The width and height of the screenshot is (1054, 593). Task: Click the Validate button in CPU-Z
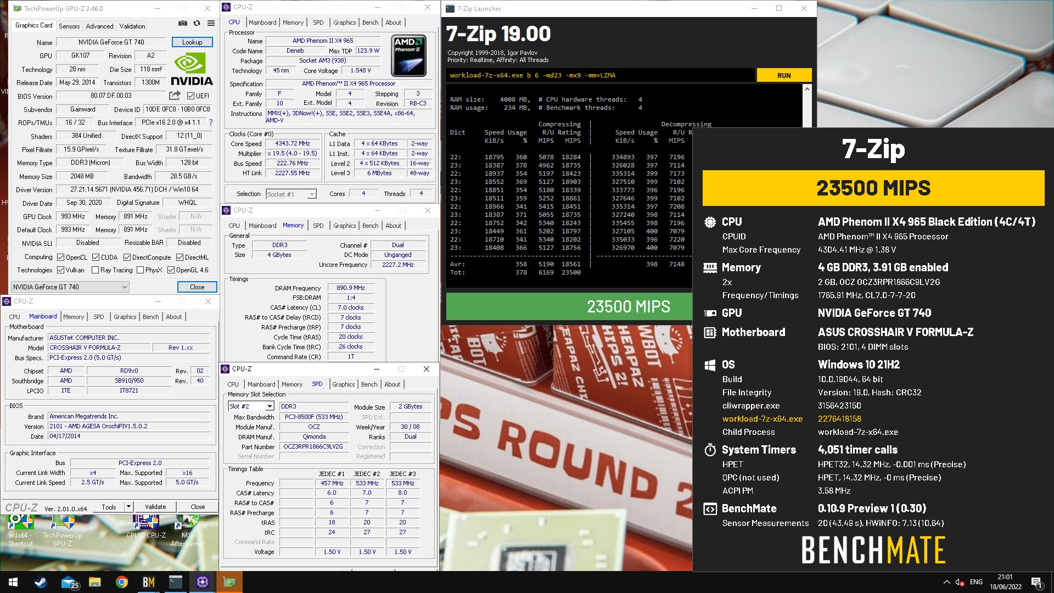pyautogui.click(x=155, y=507)
